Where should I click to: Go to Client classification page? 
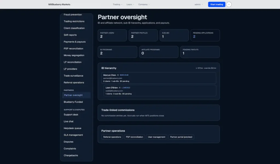74,28
